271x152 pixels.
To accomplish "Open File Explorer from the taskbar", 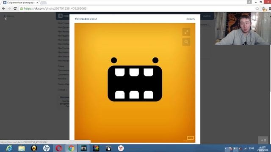I will 22,148.
